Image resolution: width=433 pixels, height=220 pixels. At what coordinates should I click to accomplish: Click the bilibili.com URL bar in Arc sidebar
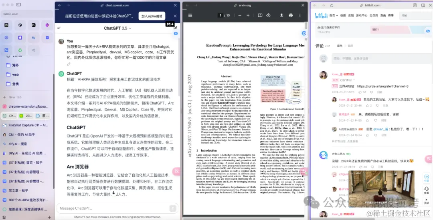point(26,14)
